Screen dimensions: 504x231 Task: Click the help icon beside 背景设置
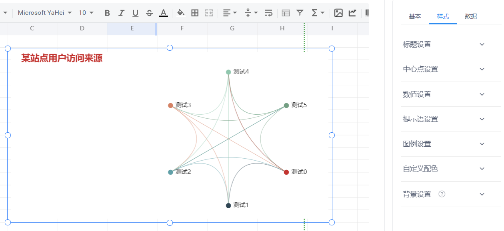[x=442, y=194]
